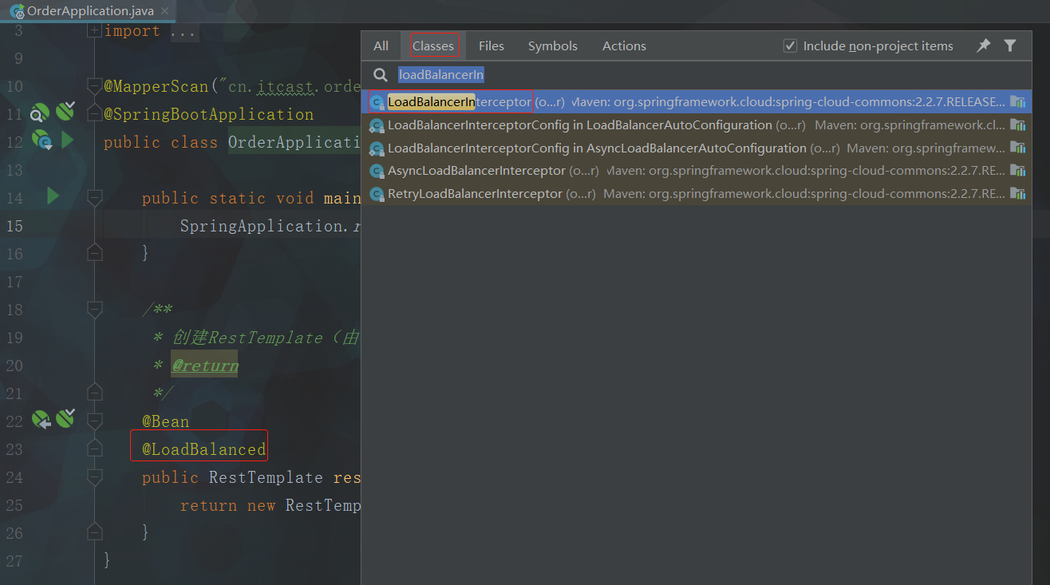Click the green Spring leaf gutter icon on line 22

tap(65, 417)
